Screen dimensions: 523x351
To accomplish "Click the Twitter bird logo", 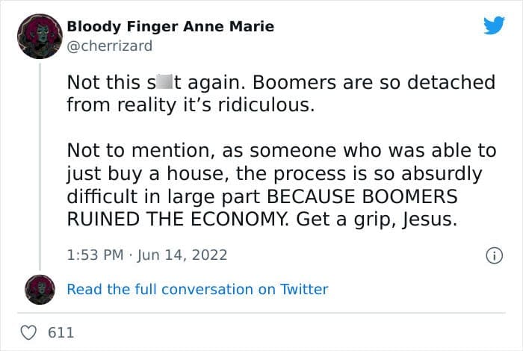I will pos(494,26).
